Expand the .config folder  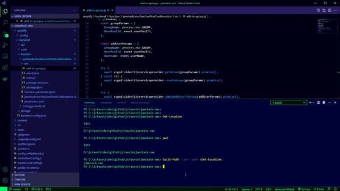[x=45, y=36]
